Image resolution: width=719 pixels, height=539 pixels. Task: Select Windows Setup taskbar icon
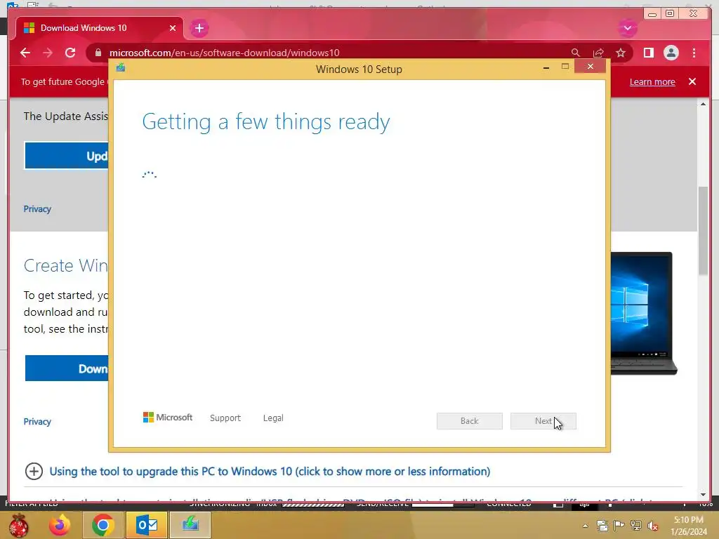(190, 525)
